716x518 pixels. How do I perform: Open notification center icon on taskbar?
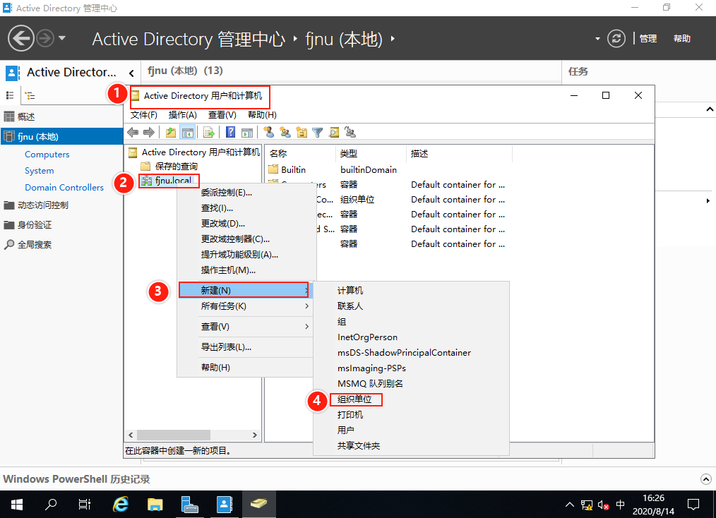pos(693,505)
